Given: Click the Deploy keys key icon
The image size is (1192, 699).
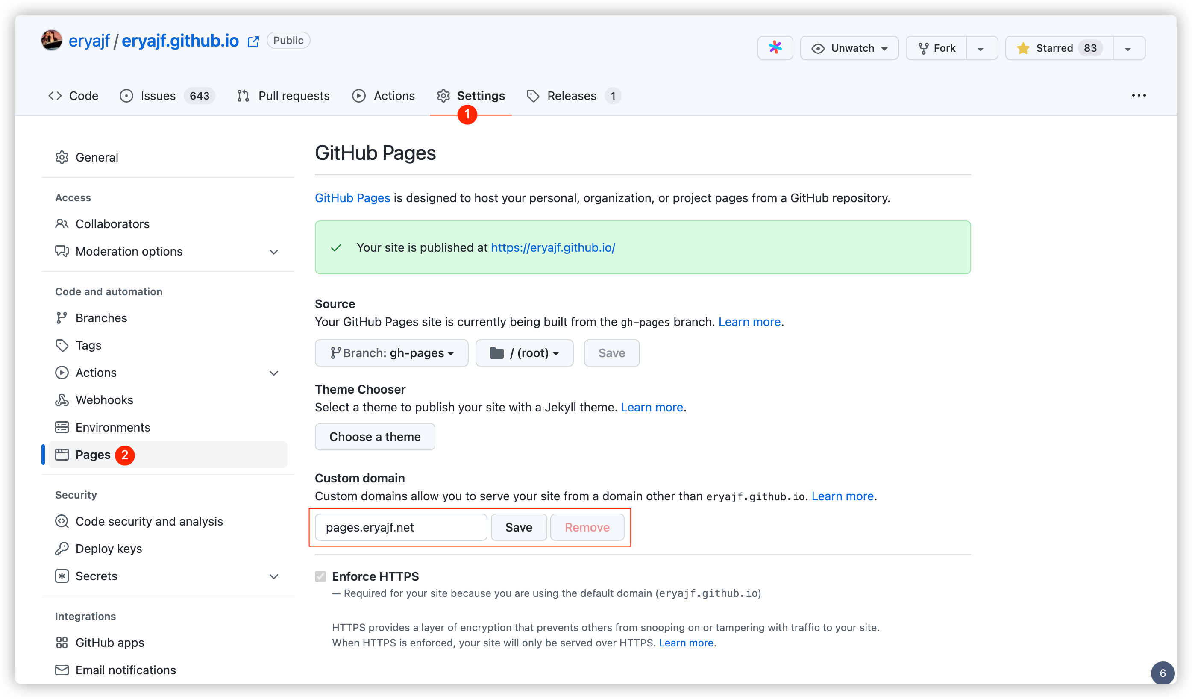Looking at the screenshot, I should click(62, 549).
